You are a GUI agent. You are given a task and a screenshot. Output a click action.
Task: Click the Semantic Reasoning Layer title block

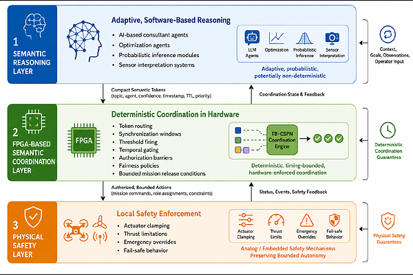click(32, 45)
